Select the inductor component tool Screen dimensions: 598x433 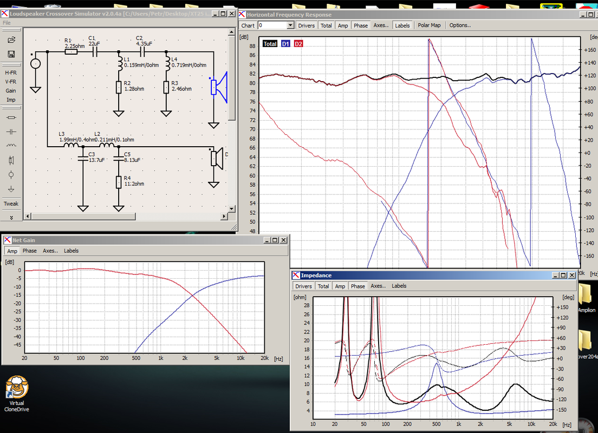[11, 146]
